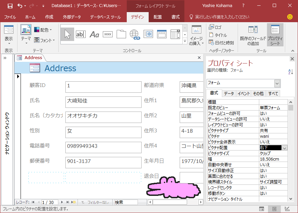Click the 幅 value 18.506cm
This screenshot has height=213, width=298.
click(x=273, y=159)
